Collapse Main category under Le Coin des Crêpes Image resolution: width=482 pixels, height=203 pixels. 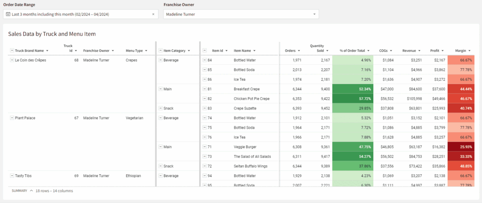point(161,89)
